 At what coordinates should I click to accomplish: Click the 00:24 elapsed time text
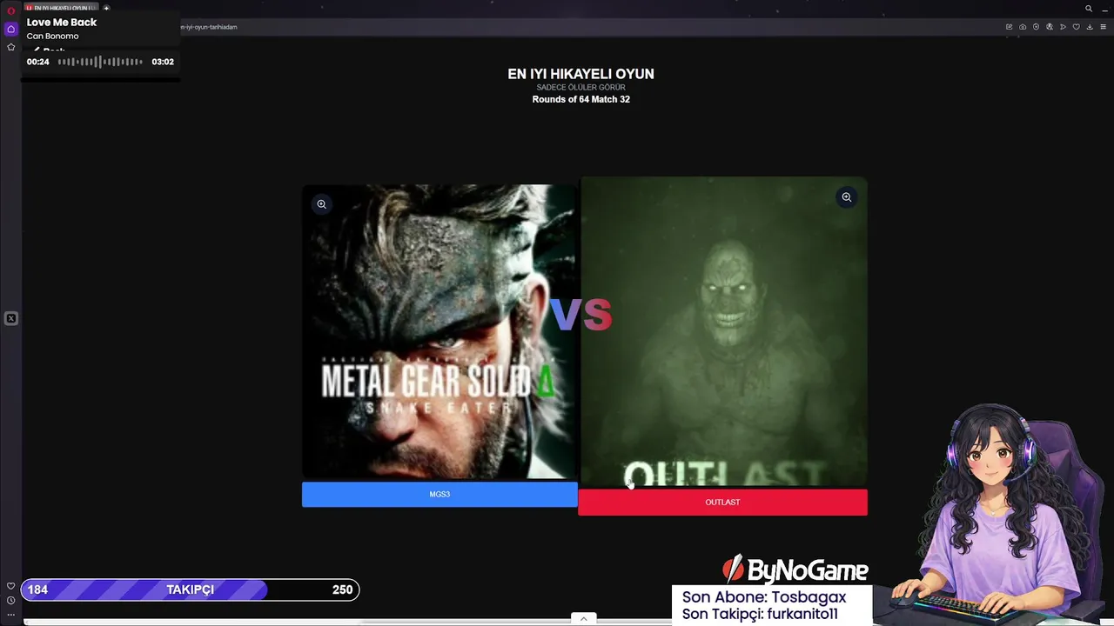coord(37,62)
